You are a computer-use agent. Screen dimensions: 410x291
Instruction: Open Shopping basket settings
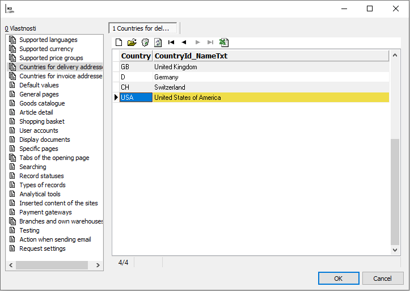pyautogui.click(x=42, y=121)
